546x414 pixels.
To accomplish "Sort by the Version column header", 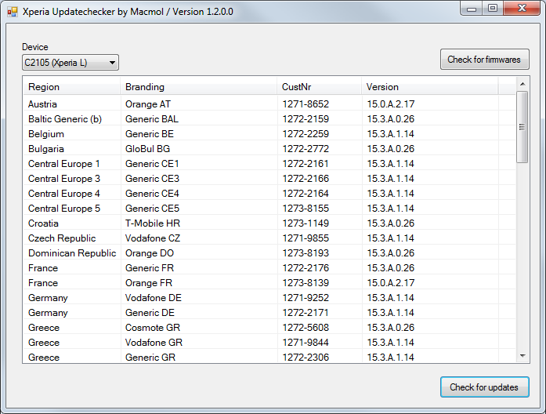I will point(430,87).
